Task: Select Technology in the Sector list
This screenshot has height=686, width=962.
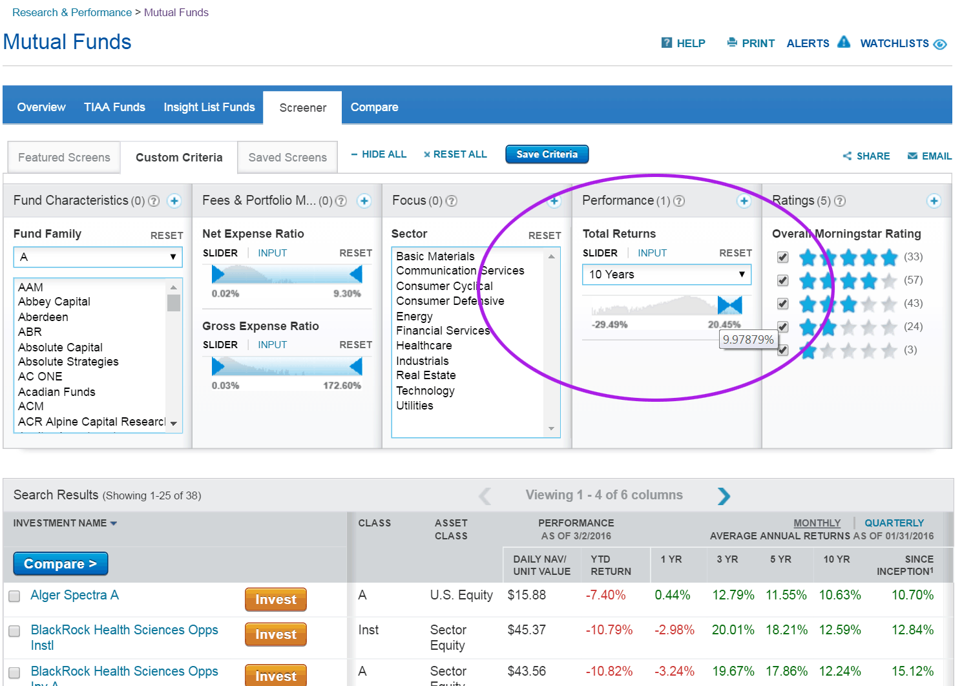Action: [x=425, y=391]
